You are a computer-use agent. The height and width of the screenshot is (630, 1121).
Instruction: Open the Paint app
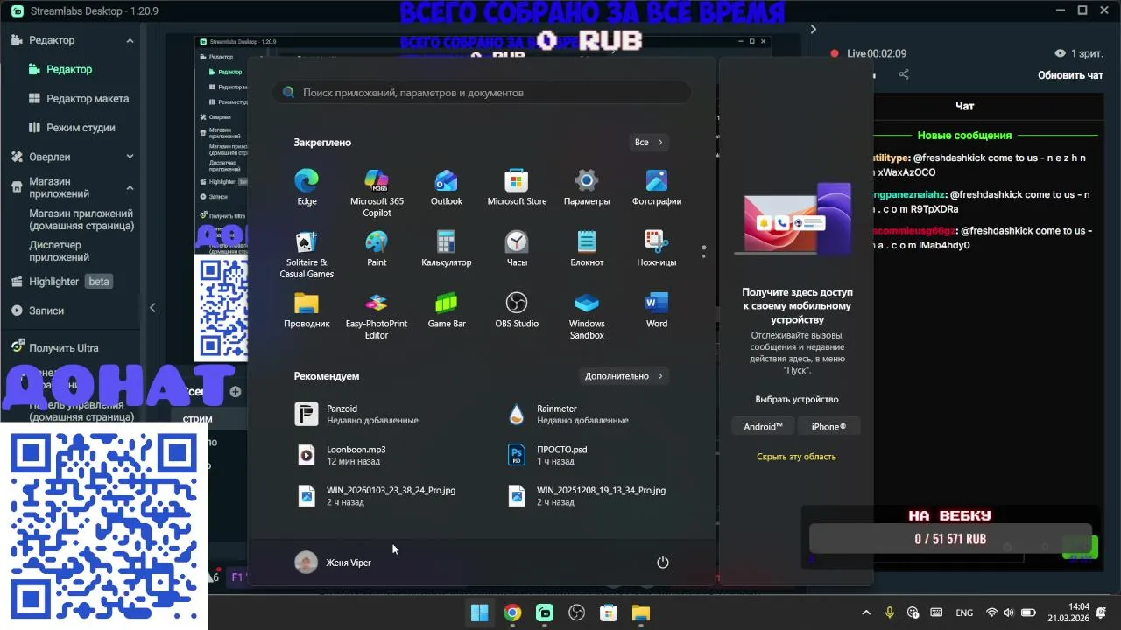pos(377,248)
